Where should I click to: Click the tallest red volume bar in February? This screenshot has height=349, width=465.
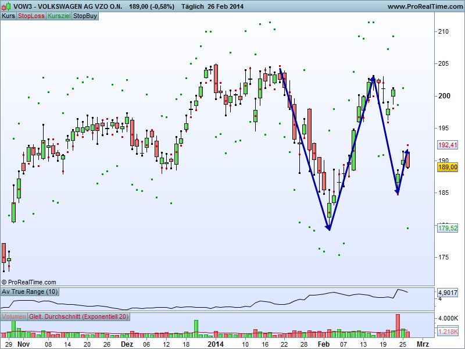coord(398,326)
